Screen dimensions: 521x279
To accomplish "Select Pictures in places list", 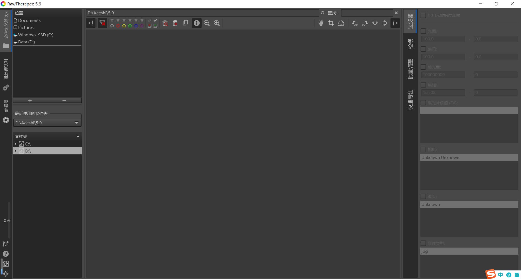I will (x=47, y=27).
